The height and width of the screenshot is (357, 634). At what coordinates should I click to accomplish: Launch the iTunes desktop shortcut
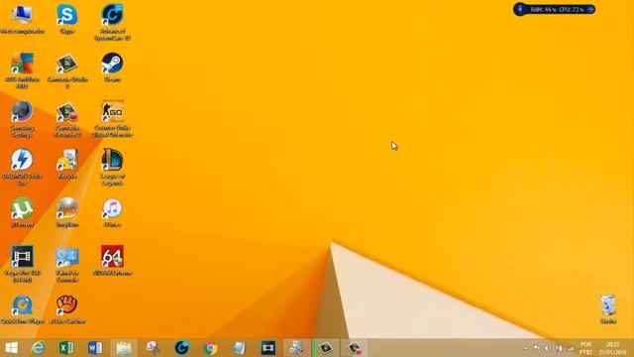pyautogui.click(x=112, y=212)
